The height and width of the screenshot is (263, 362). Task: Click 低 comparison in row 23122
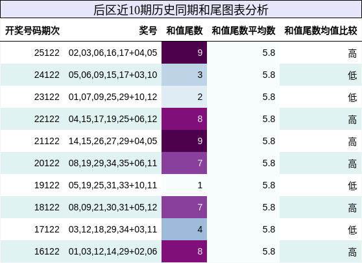pos(352,97)
